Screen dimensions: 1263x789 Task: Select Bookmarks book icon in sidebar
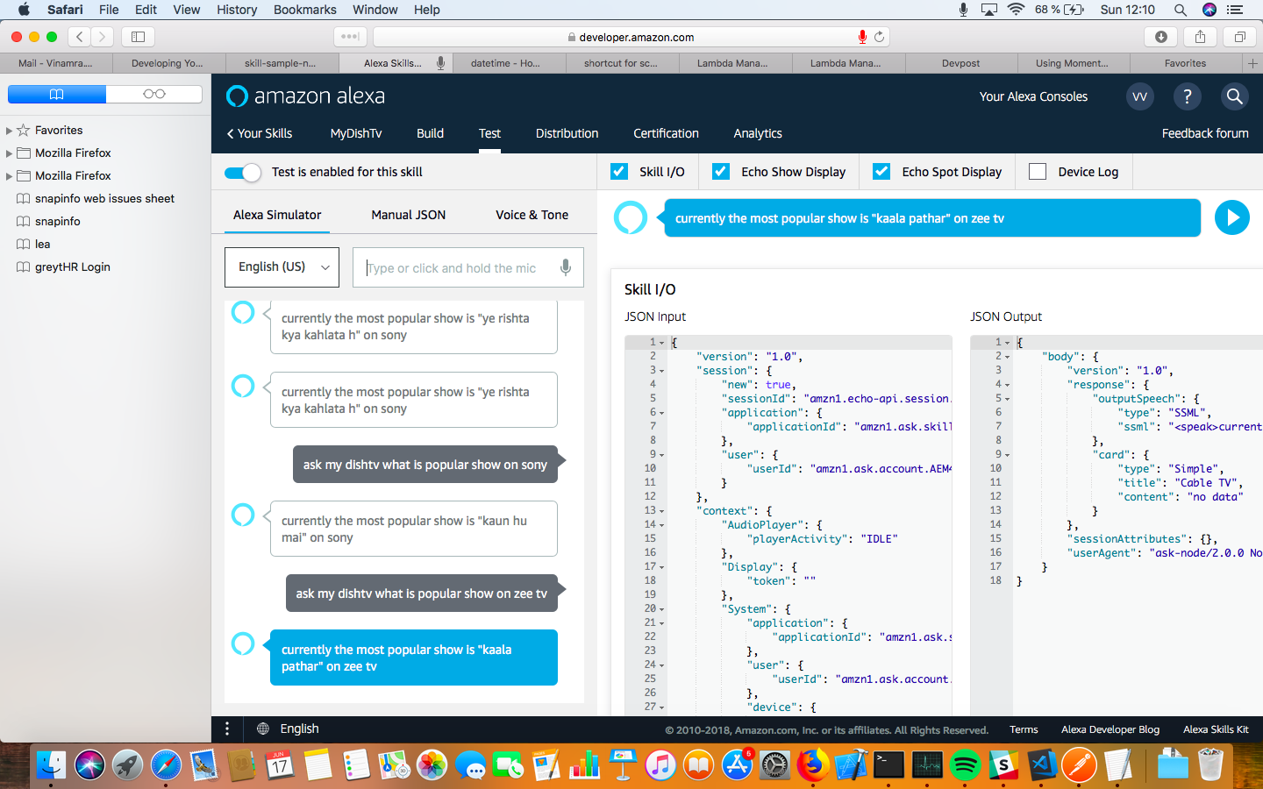[x=57, y=94]
